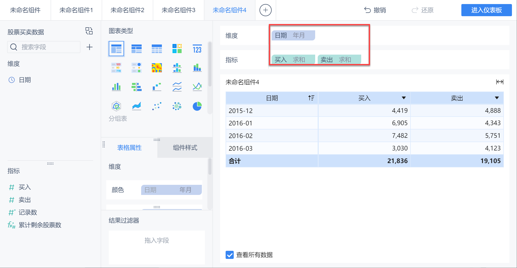Pick the heat map chart icon

(157, 68)
